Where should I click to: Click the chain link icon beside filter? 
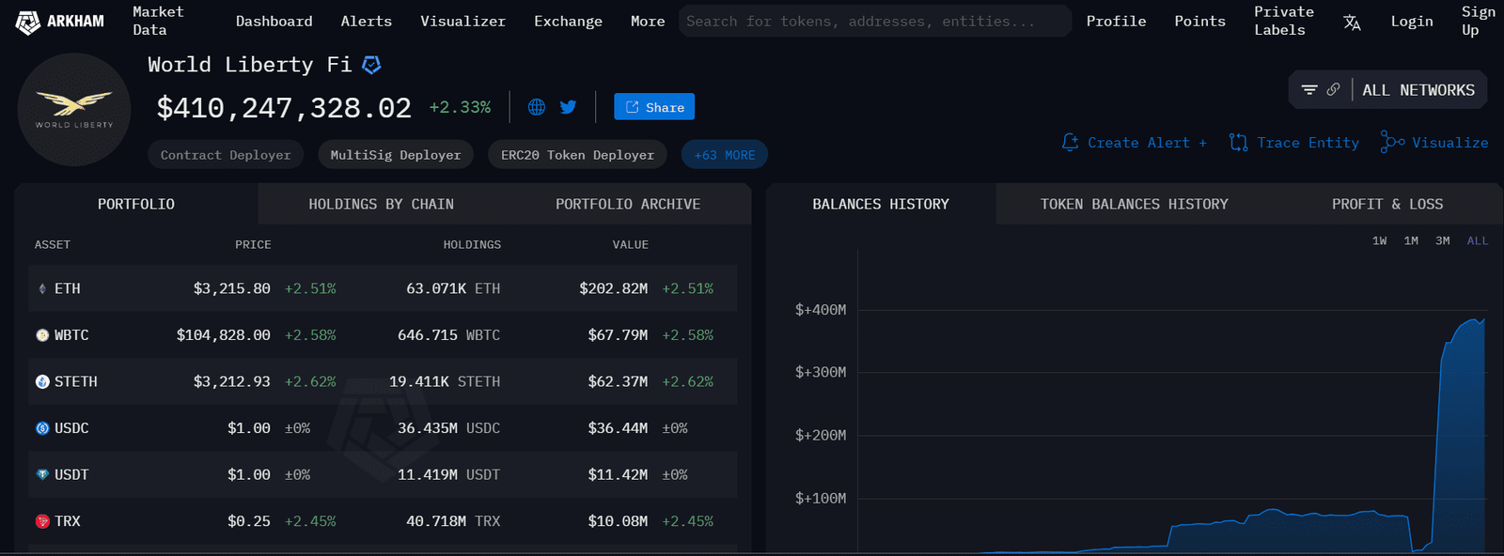click(x=1333, y=90)
